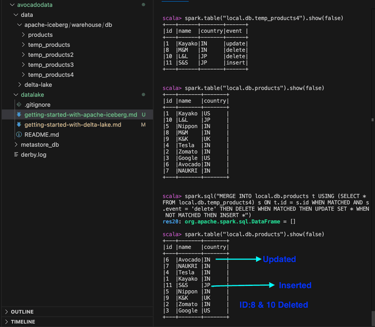The height and width of the screenshot is (327, 375).
Task: Collapse the apache-iceberg/warehouse/db folder chevron
Action: coord(19,25)
